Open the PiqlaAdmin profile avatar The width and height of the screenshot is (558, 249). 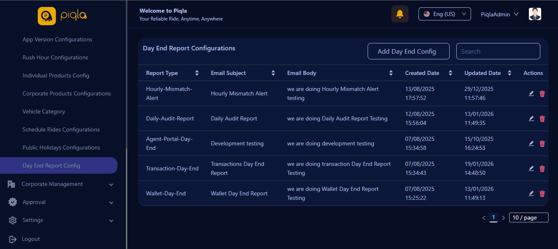(535, 14)
